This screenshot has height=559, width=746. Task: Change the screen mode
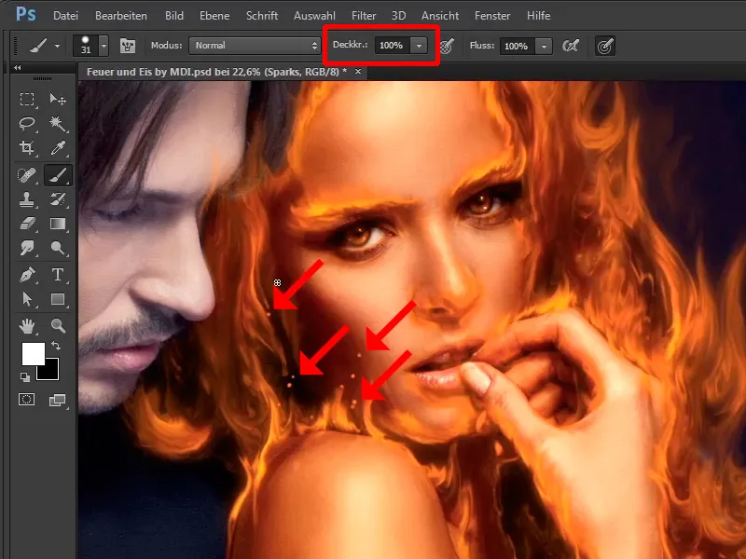point(58,401)
